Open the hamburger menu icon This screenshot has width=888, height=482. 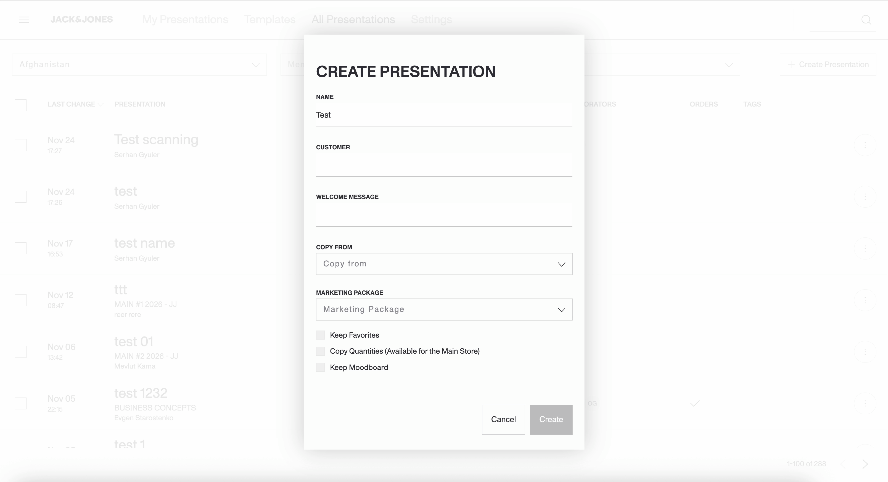pos(23,20)
